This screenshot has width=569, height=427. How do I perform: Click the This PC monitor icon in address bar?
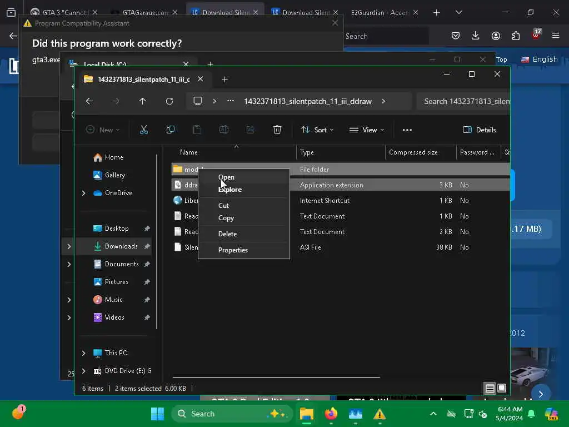point(198,101)
